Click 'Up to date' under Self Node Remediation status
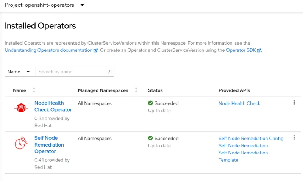The image size is (303, 181). [x=159, y=146]
